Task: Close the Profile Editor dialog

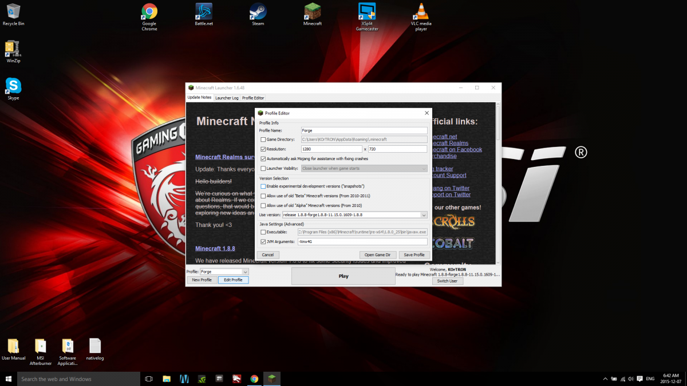Action: point(426,113)
